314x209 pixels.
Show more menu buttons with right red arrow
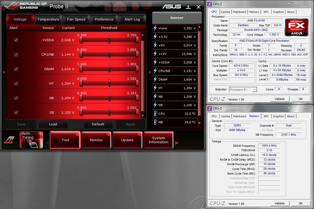pyautogui.click(x=177, y=143)
